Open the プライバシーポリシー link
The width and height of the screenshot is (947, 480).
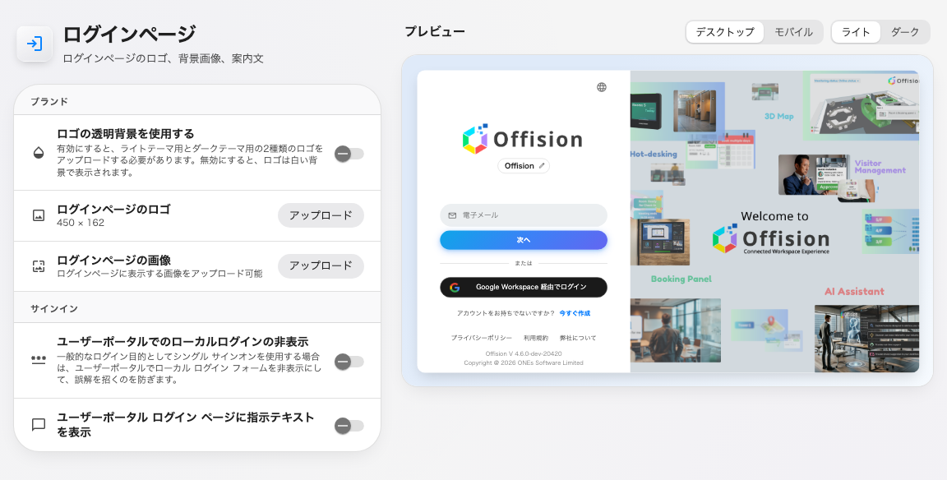coord(482,338)
